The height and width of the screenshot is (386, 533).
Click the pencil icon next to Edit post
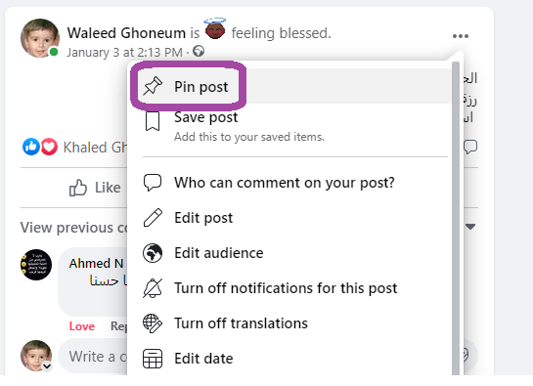[153, 218]
